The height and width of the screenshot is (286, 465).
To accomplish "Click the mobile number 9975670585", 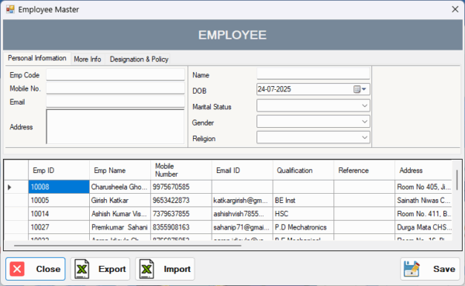I will pyautogui.click(x=181, y=187).
